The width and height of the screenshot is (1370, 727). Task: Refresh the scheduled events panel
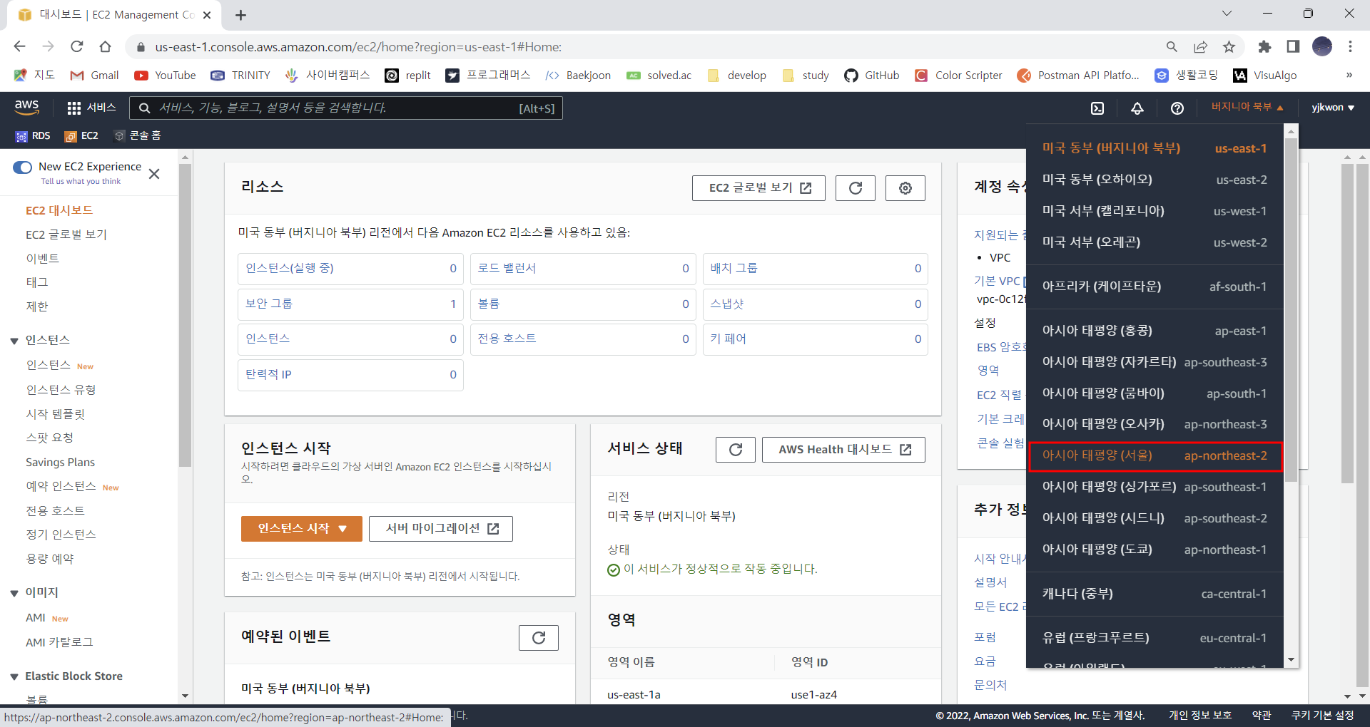pyautogui.click(x=539, y=638)
